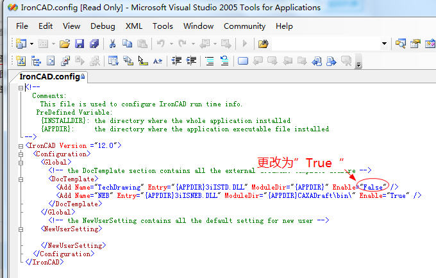This screenshot has width=436, height=278.
Task: Click the document outline list icon
Action: (51, 61)
